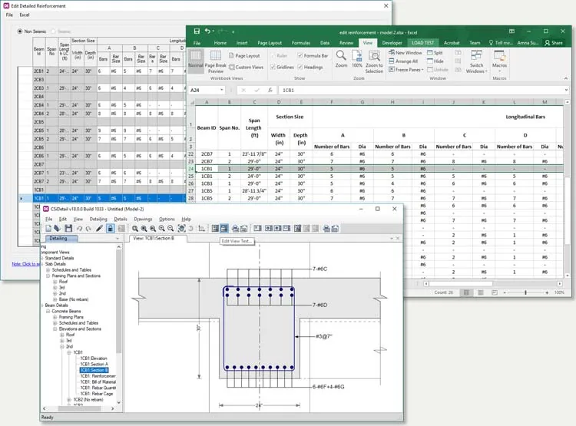Screen dimensions: 576x426
Task: Open Macros dropdown in Excel
Action: 499,61
